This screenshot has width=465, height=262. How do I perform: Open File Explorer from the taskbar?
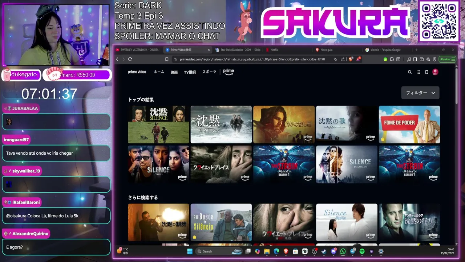coord(267,251)
